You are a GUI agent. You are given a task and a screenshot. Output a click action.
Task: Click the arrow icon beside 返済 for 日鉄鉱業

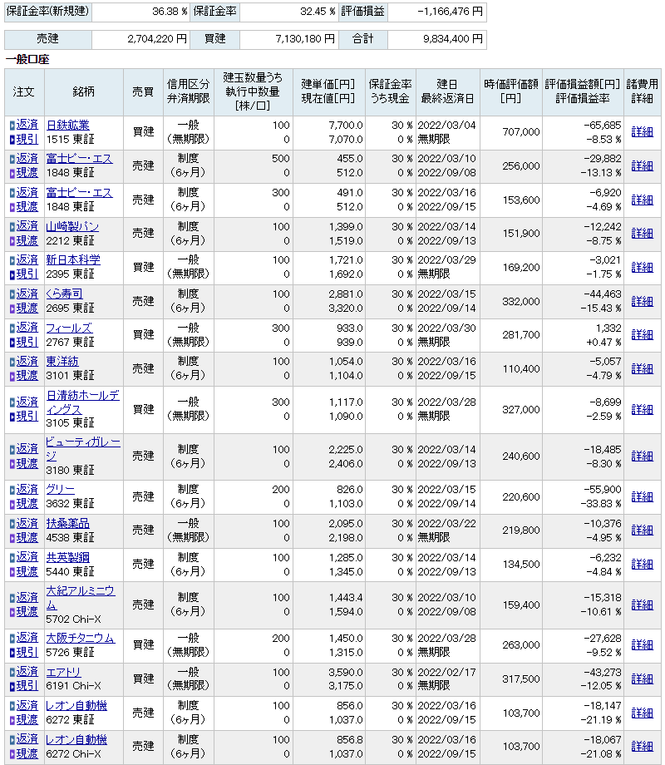click(x=12, y=125)
